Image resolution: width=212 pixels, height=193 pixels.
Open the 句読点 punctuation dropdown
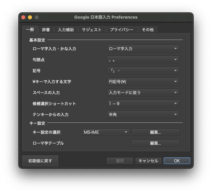point(143,60)
